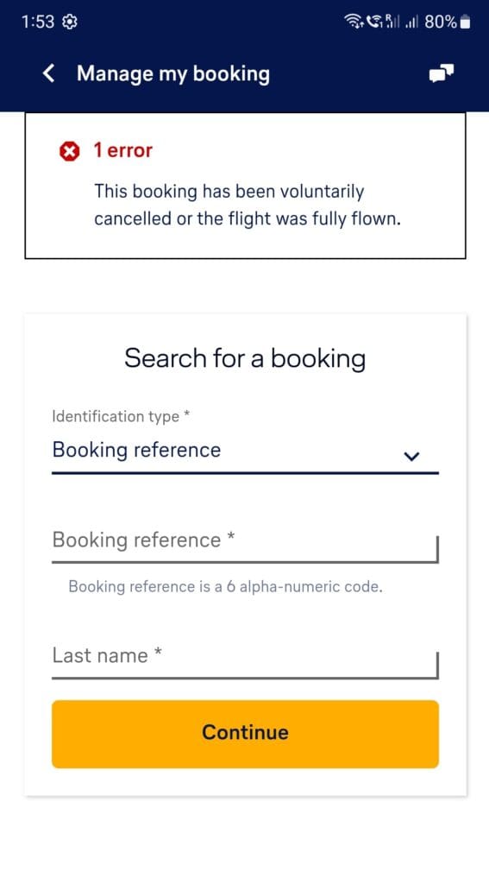Click the red error cross icon
Image resolution: width=489 pixels, height=884 pixels.
coord(69,151)
